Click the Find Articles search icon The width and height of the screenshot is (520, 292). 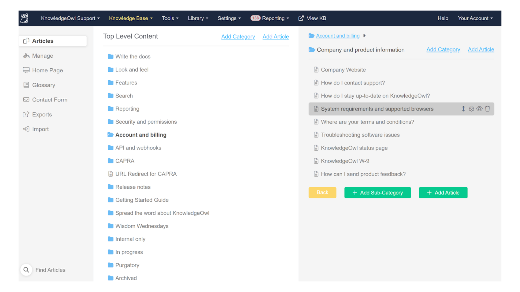click(26, 270)
